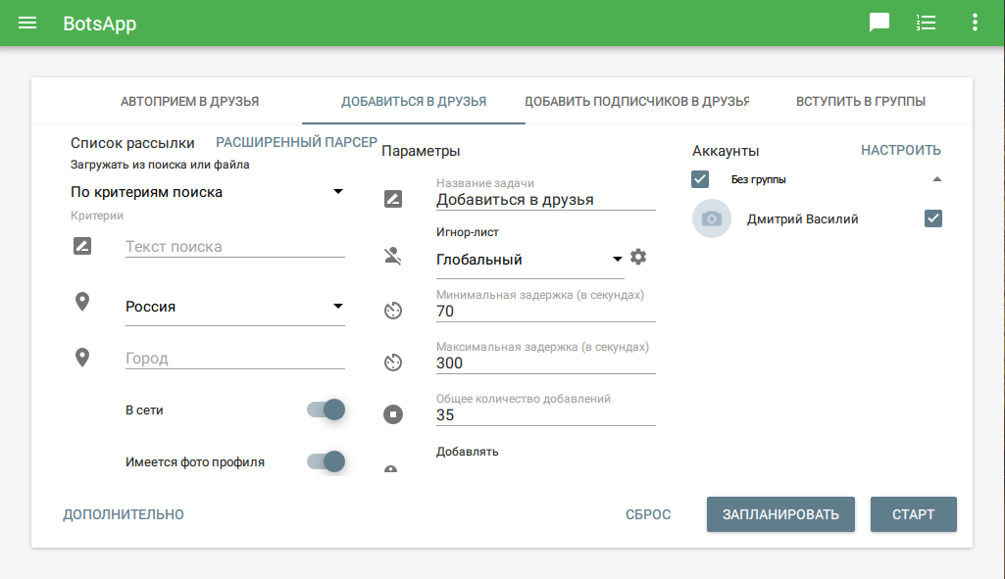Switch to Добавить подписчиков в друзья tab
The image size is (1005, 579).
click(637, 101)
